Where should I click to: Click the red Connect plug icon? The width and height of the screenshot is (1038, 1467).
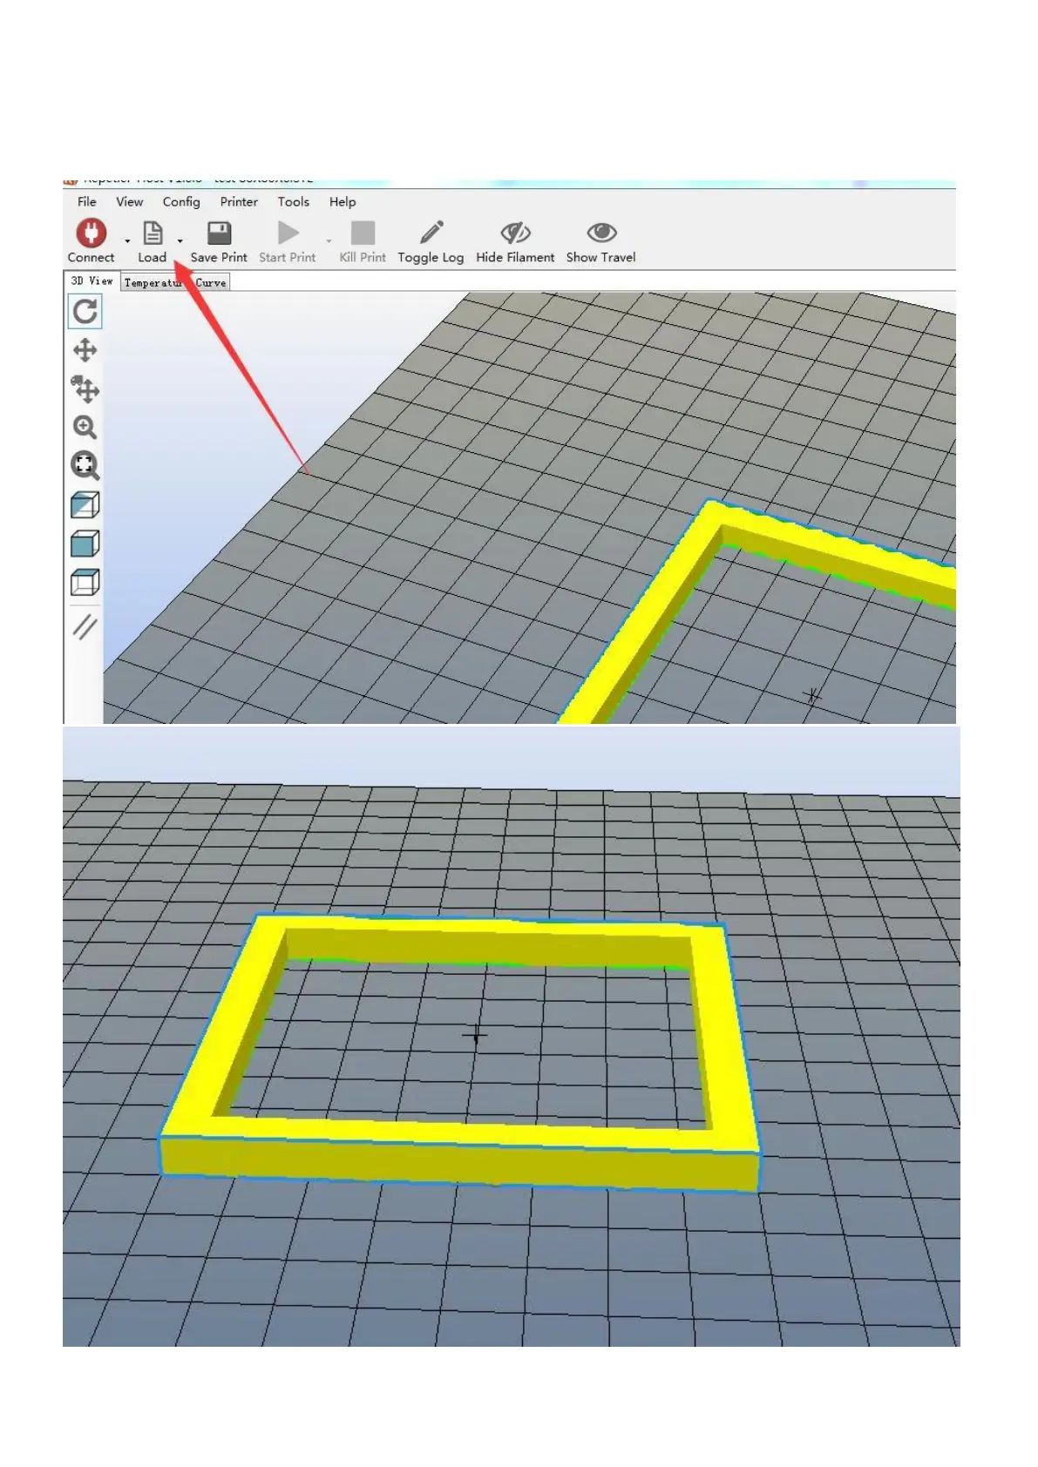click(x=91, y=233)
